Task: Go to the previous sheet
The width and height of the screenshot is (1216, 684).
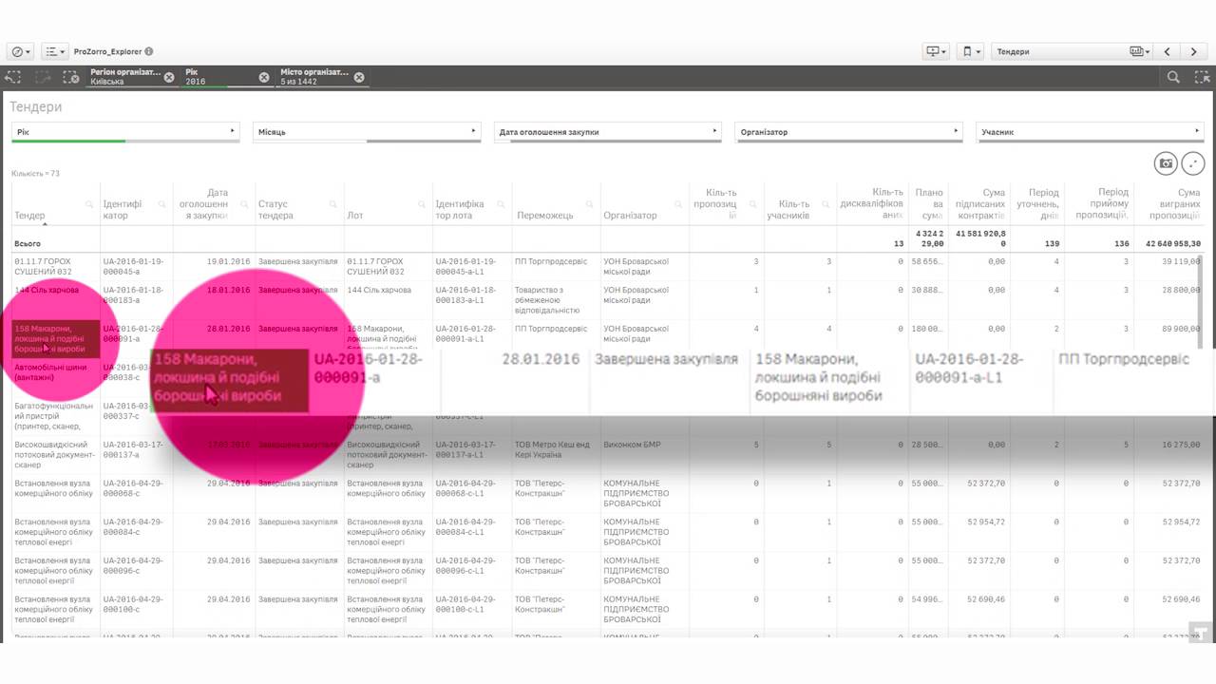Action: click(x=1168, y=51)
